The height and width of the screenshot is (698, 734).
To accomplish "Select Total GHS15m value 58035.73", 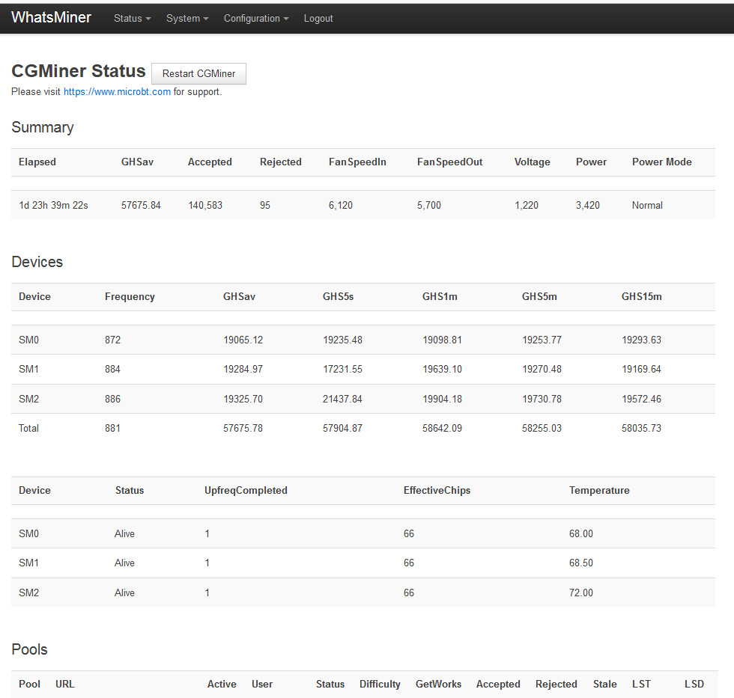I will (641, 428).
